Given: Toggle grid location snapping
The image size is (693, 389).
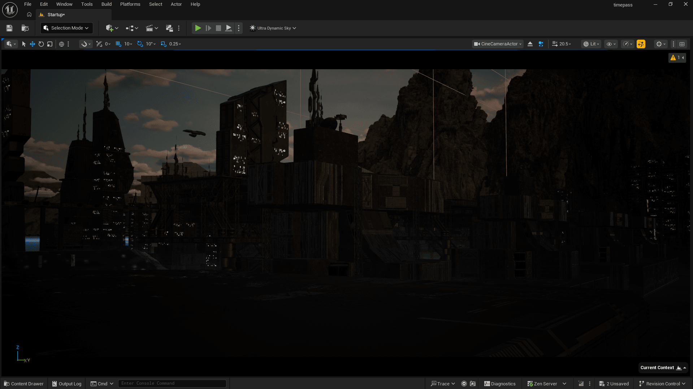Looking at the screenshot, I should point(118,44).
